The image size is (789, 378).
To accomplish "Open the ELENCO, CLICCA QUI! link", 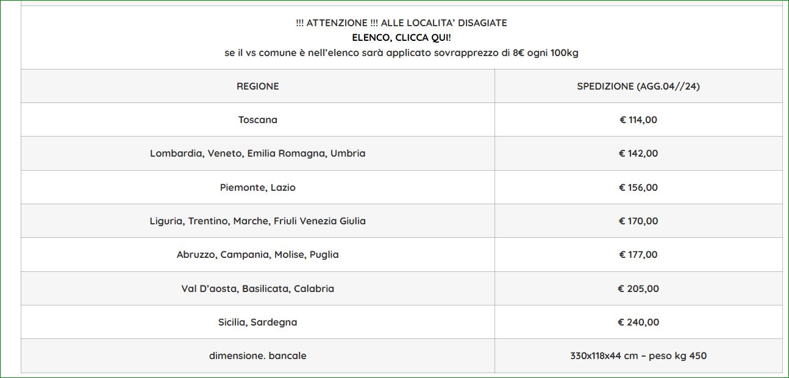I will [401, 38].
